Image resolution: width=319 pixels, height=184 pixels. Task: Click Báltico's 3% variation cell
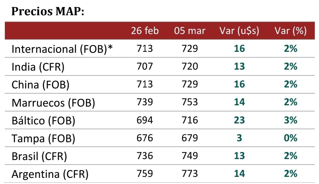pyautogui.click(x=291, y=120)
